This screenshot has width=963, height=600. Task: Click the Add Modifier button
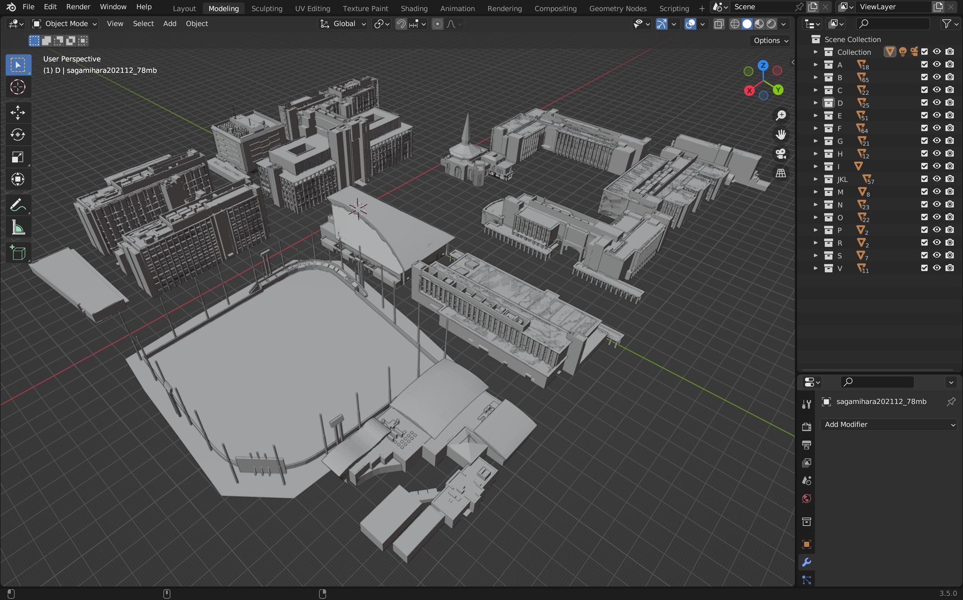pos(889,424)
